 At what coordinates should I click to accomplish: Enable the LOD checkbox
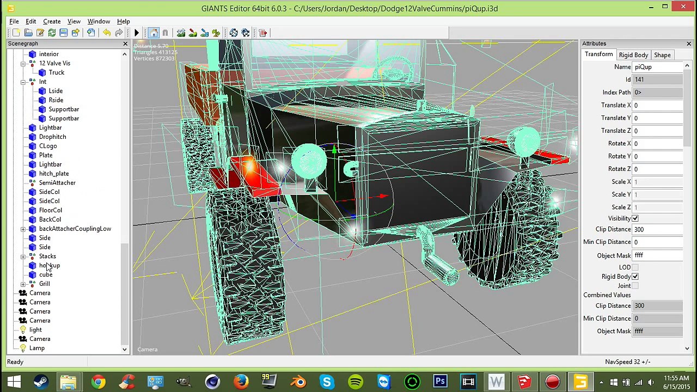pyautogui.click(x=635, y=267)
